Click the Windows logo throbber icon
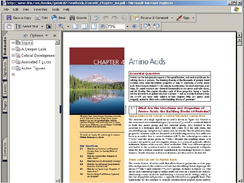The height and width of the screenshot is (183, 244). tap(237, 9)
